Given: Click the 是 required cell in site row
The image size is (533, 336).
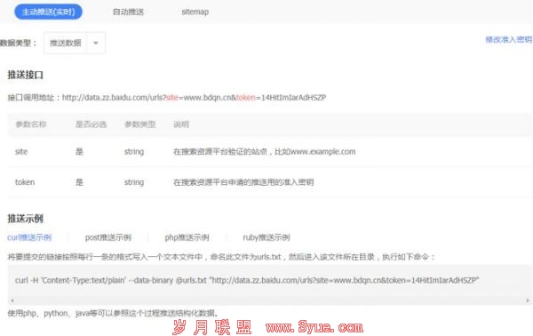Looking at the screenshot, I should click(x=79, y=152).
